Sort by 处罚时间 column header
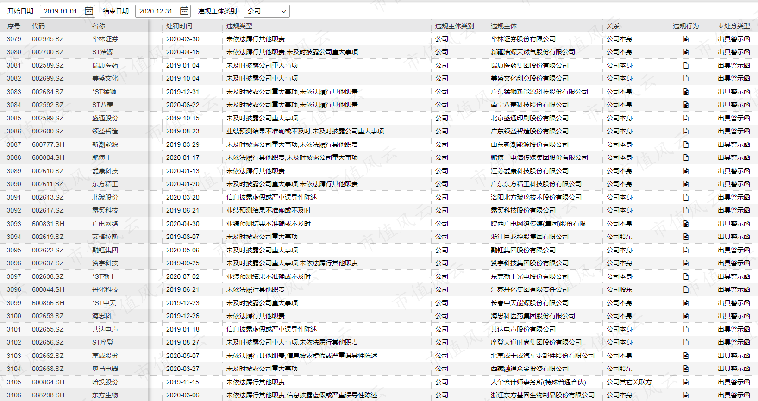Screen dimensions: 758x401 (x=179, y=26)
